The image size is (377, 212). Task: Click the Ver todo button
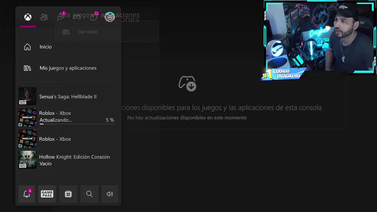pyautogui.click(x=107, y=32)
